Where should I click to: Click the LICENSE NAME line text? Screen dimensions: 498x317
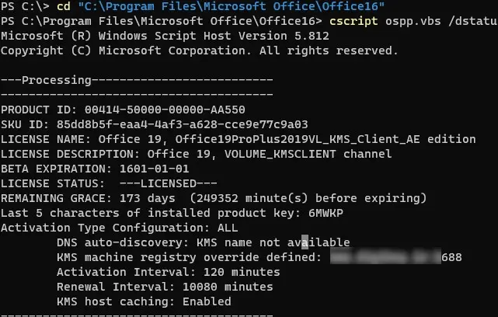coord(239,139)
